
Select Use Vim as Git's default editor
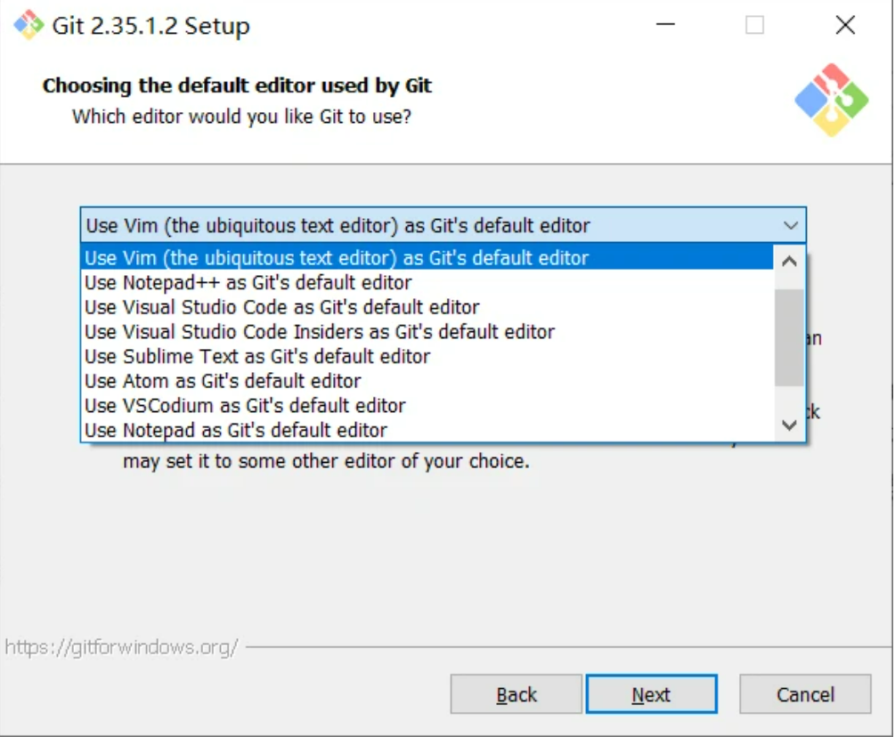[x=337, y=258]
